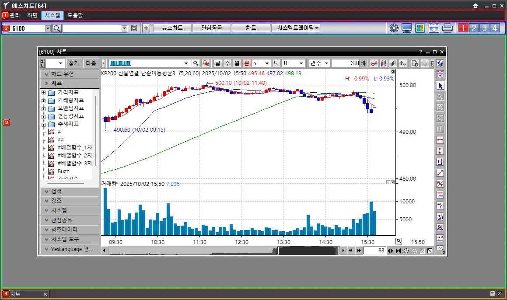507x300 pixels.
Task: Click the 찾기 button in sidebar
Action: point(73,63)
